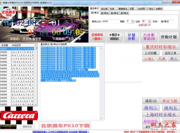Screen dimensions: 180x133
Task: Click the 福彩3D button
Action: click(x=151, y=101)
